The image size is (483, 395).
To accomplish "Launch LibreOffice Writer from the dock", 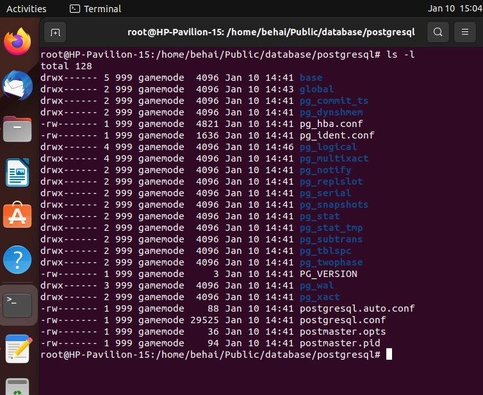I will pyautogui.click(x=17, y=172).
